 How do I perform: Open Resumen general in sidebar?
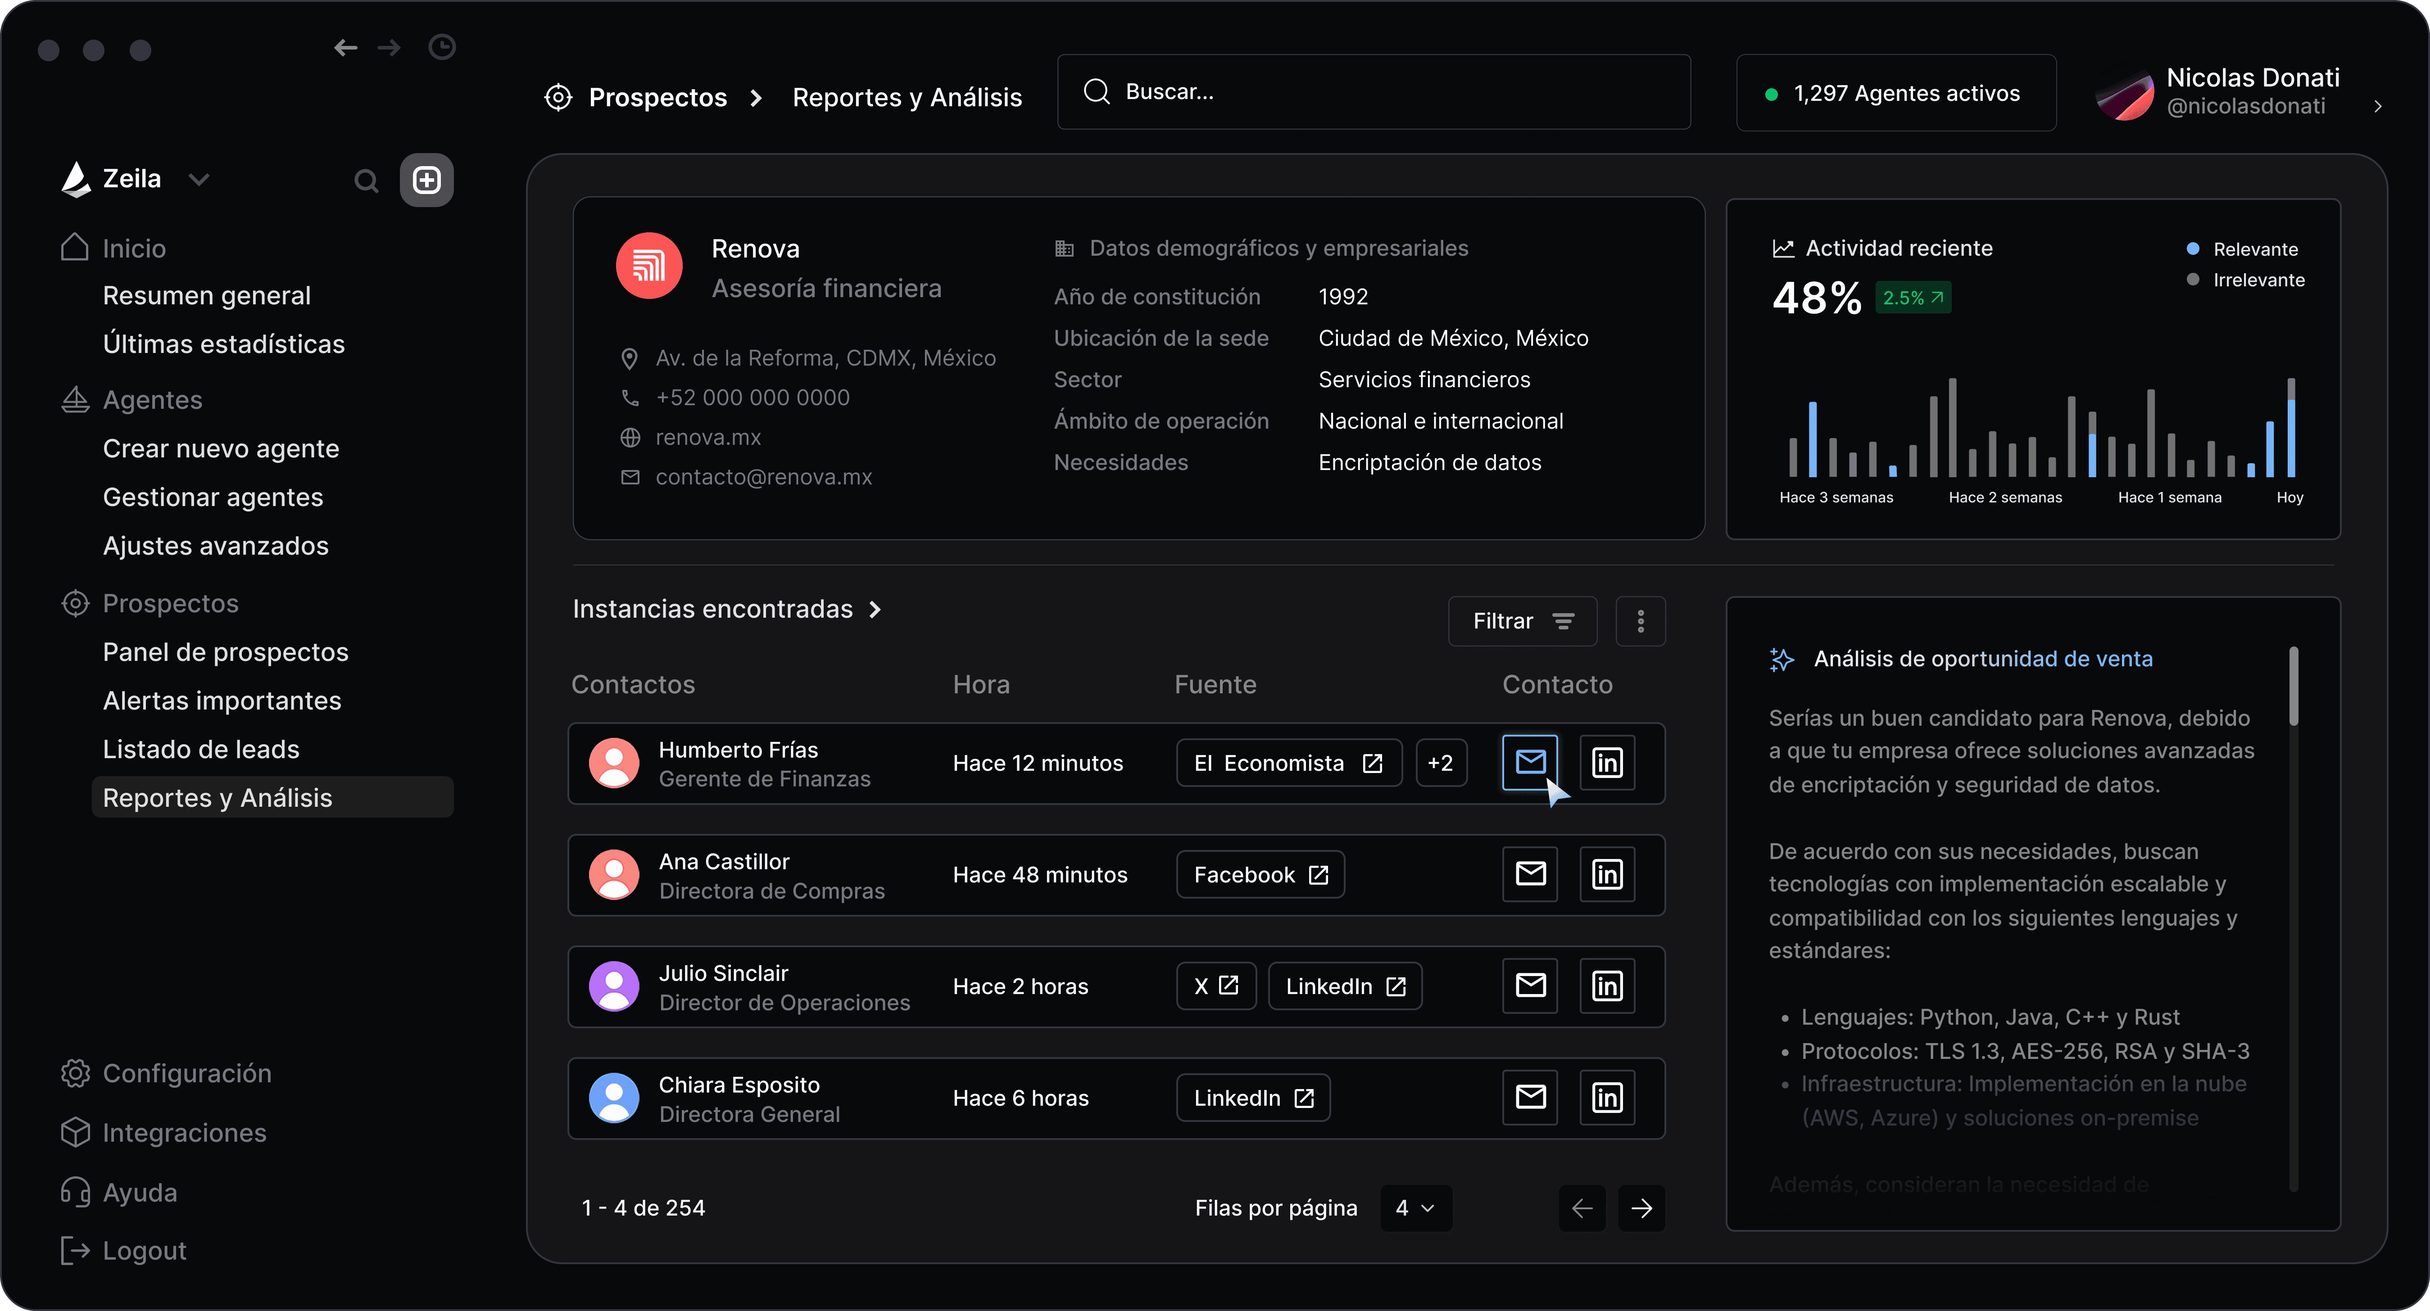[x=207, y=295]
